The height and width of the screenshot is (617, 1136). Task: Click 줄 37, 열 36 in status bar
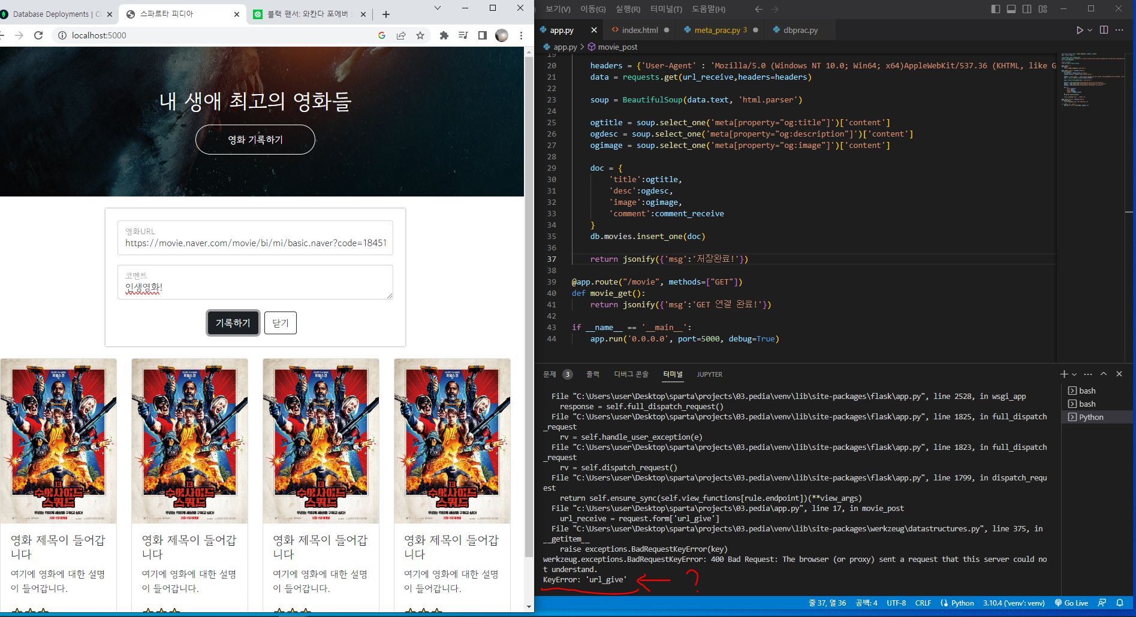(827, 603)
